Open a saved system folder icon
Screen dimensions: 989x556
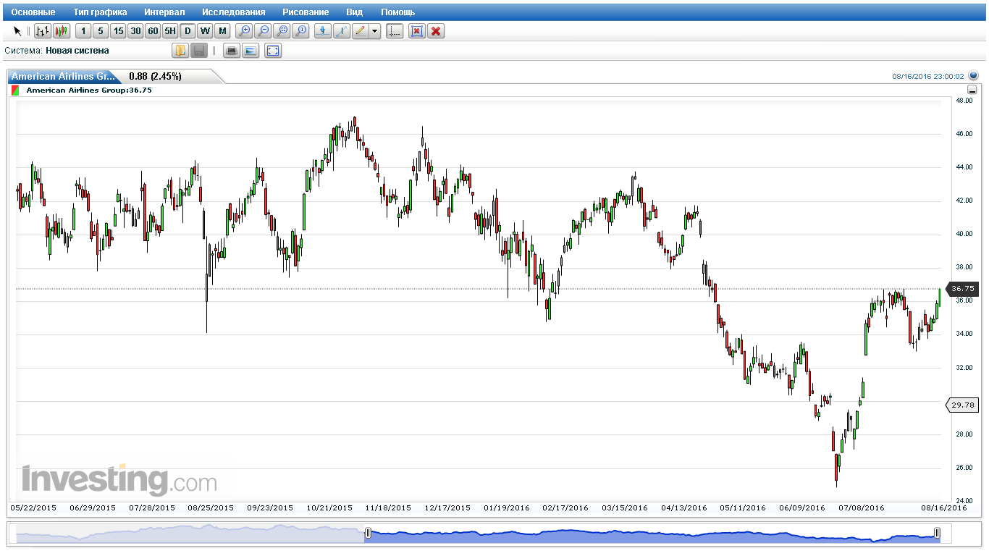[180, 51]
